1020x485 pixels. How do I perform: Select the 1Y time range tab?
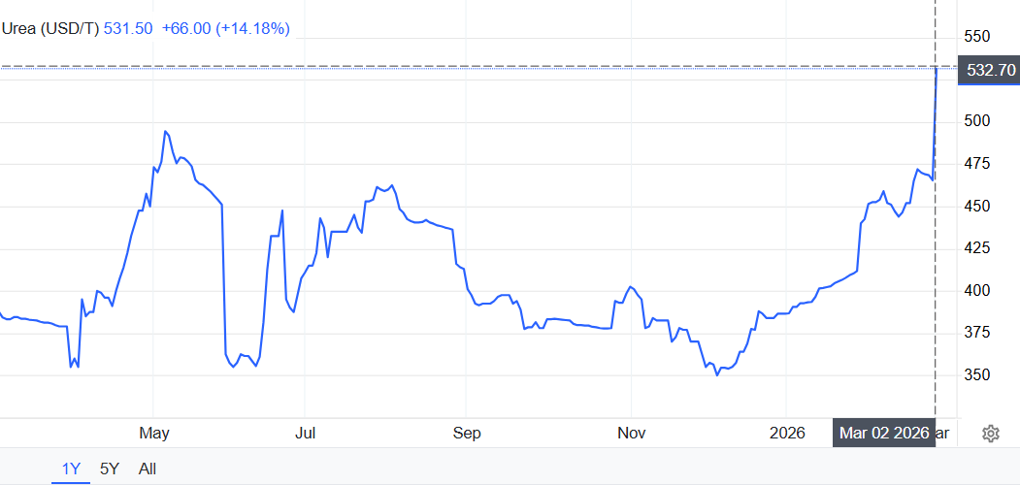pos(71,469)
